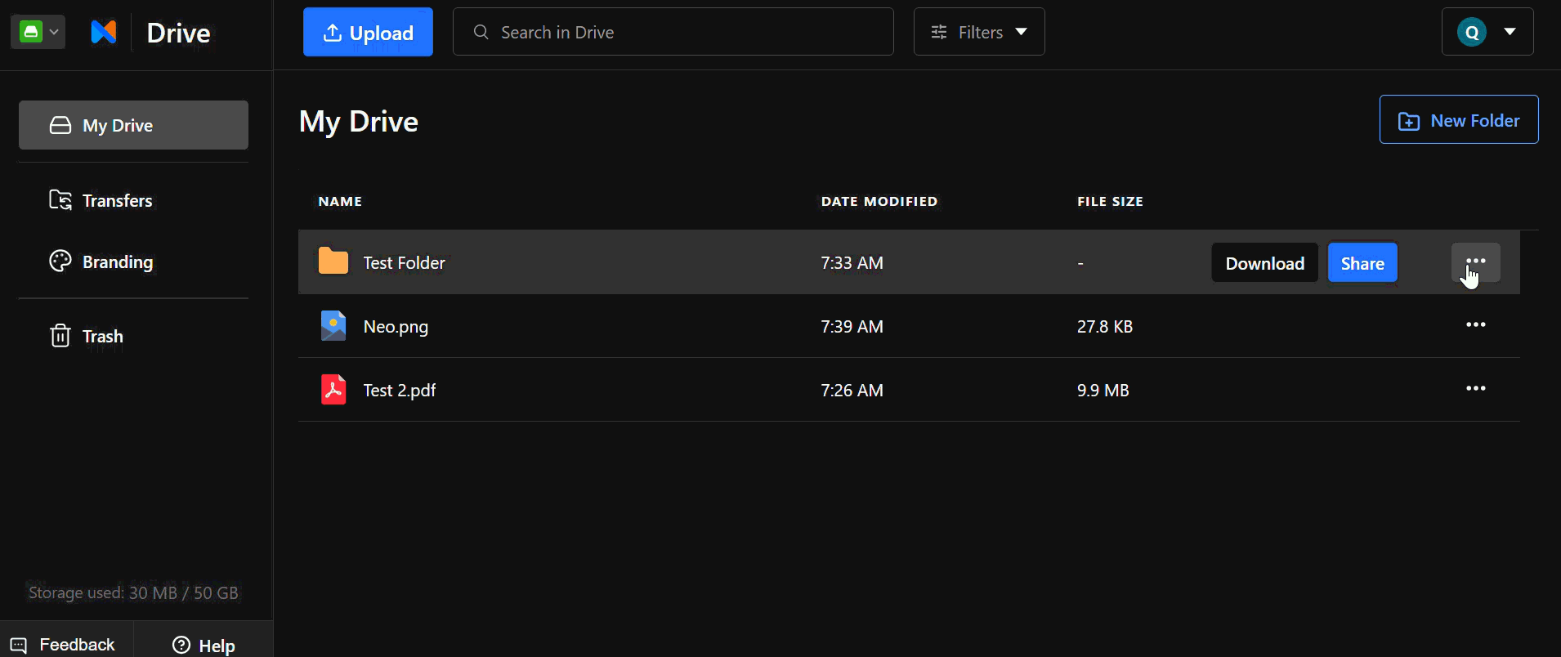Open more options for Neo.png

click(x=1476, y=325)
